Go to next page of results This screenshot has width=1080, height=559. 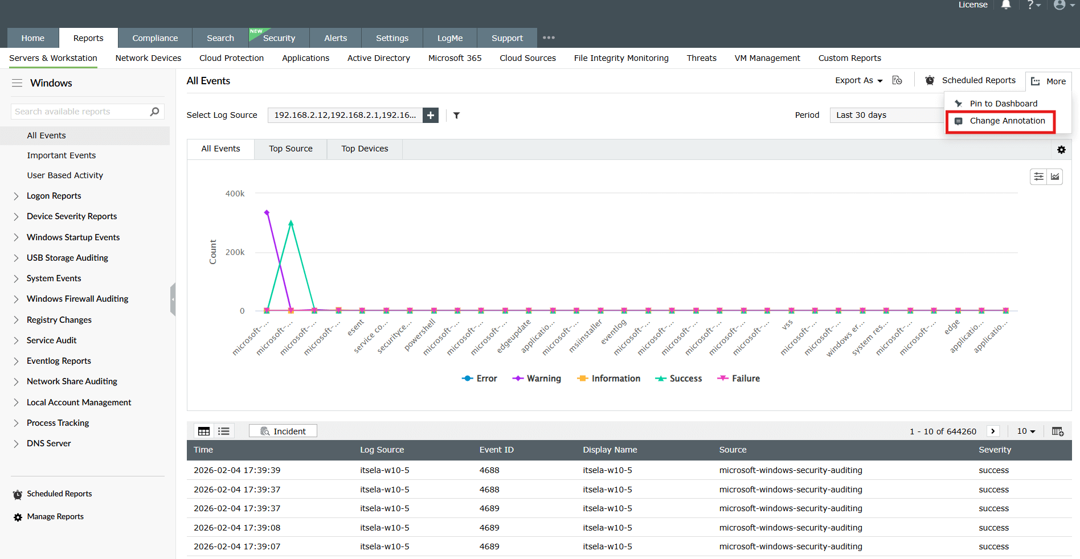[993, 431]
